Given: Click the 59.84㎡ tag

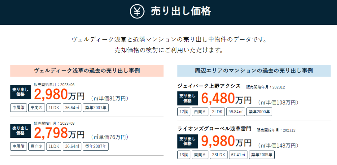Looking at the screenshot, I should click(x=235, y=112).
